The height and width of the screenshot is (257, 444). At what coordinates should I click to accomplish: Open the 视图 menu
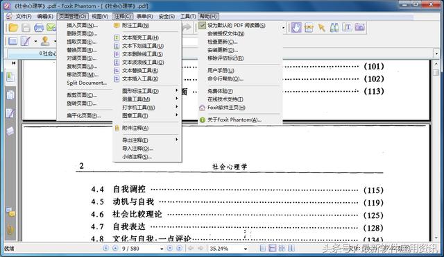tap(100, 17)
